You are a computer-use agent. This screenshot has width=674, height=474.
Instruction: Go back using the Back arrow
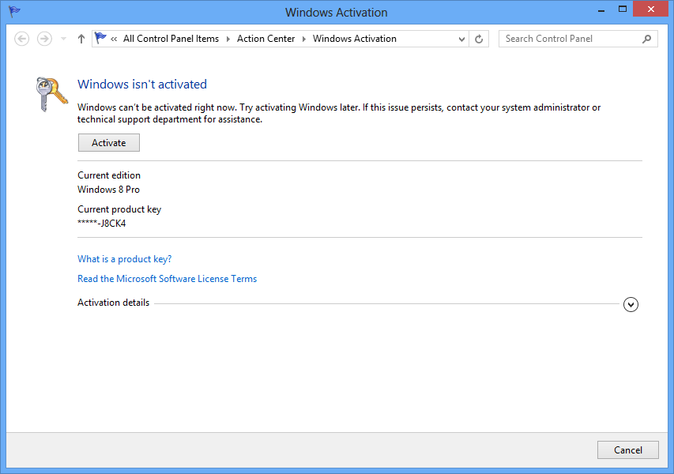[22, 39]
